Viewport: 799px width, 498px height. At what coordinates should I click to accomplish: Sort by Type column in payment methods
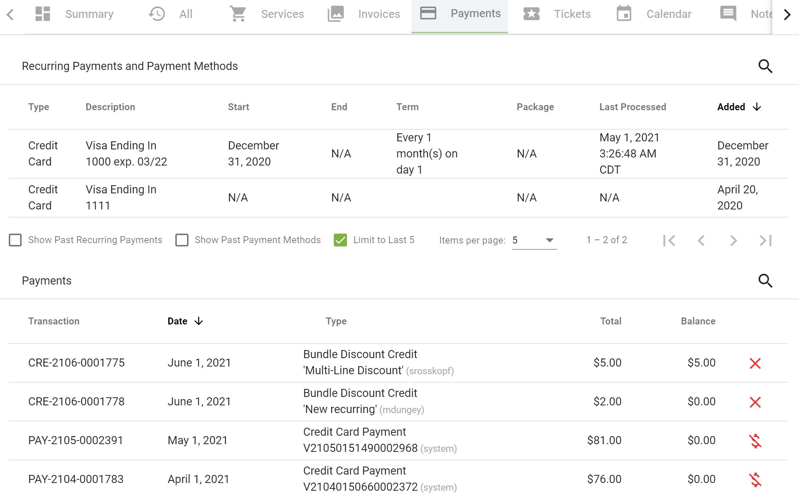tap(38, 107)
